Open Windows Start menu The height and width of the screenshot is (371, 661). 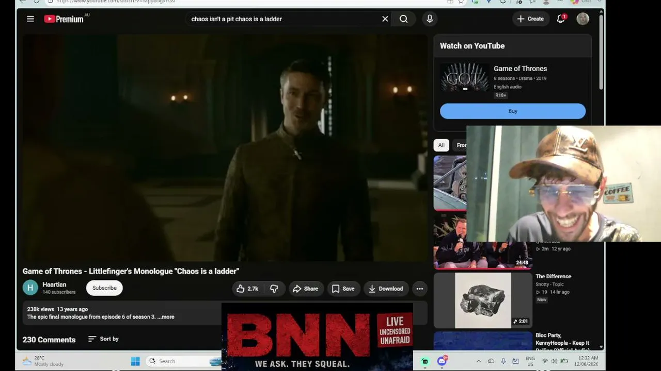(x=135, y=361)
